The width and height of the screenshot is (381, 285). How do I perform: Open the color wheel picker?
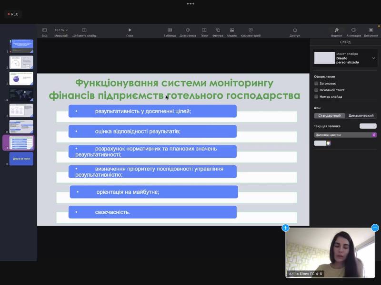point(328,143)
